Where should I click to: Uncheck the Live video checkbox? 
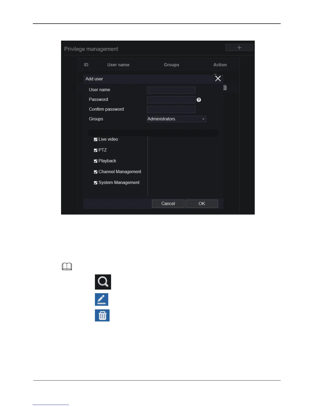tap(95, 140)
